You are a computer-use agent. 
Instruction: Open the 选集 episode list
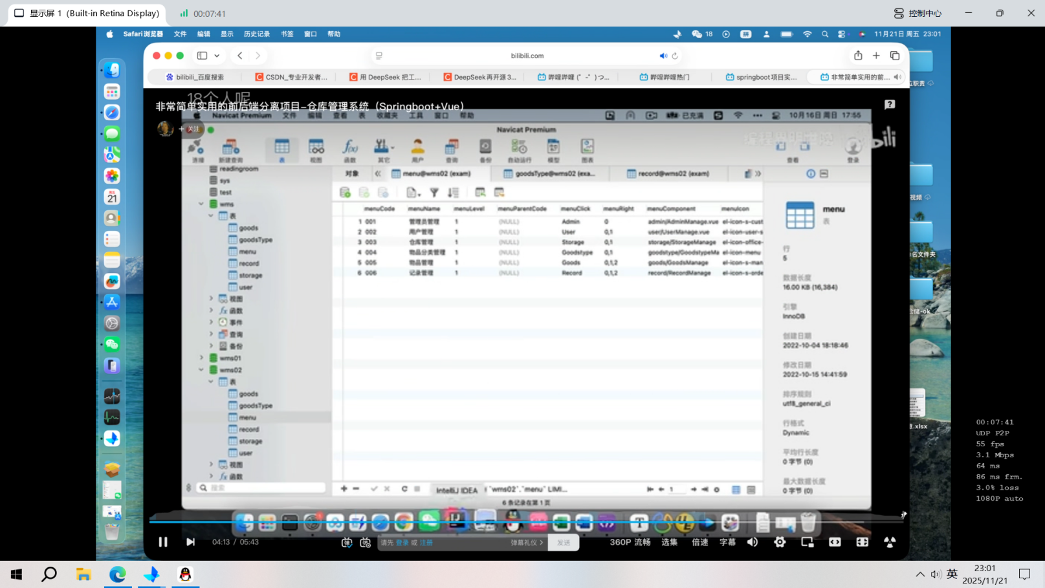click(670, 542)
